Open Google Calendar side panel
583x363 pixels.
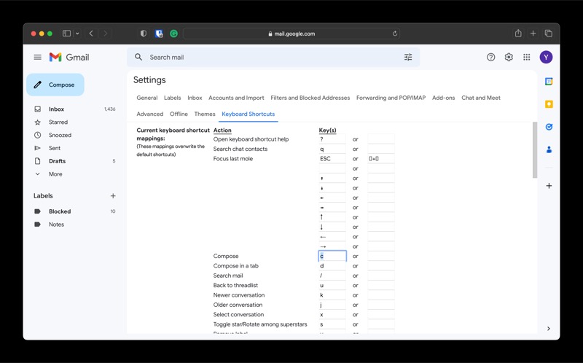coord(549,82)
